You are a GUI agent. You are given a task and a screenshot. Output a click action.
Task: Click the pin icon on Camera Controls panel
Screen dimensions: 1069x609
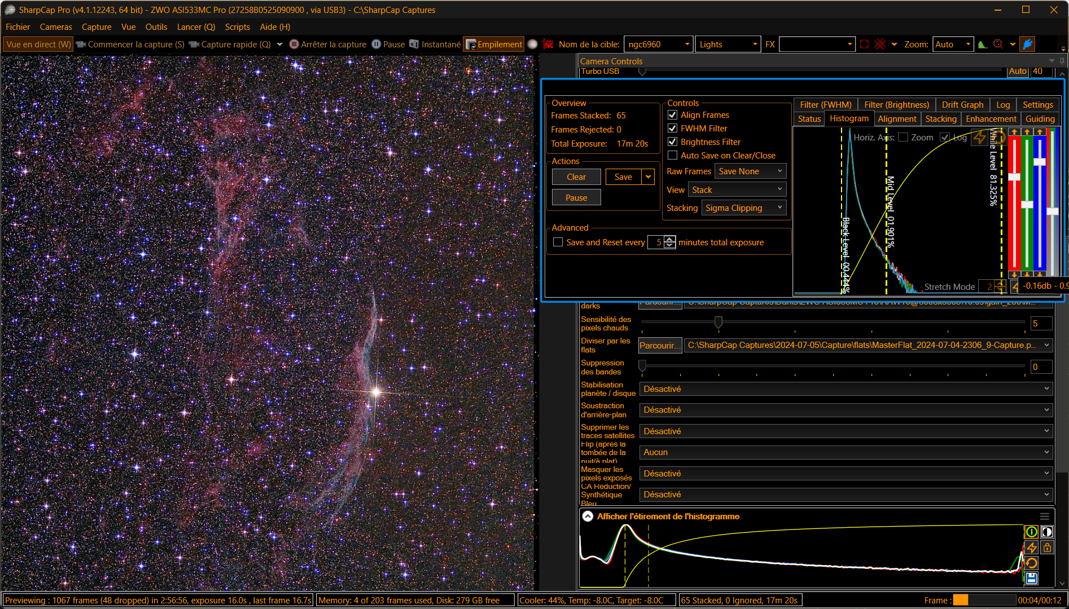pos(1062,61)
